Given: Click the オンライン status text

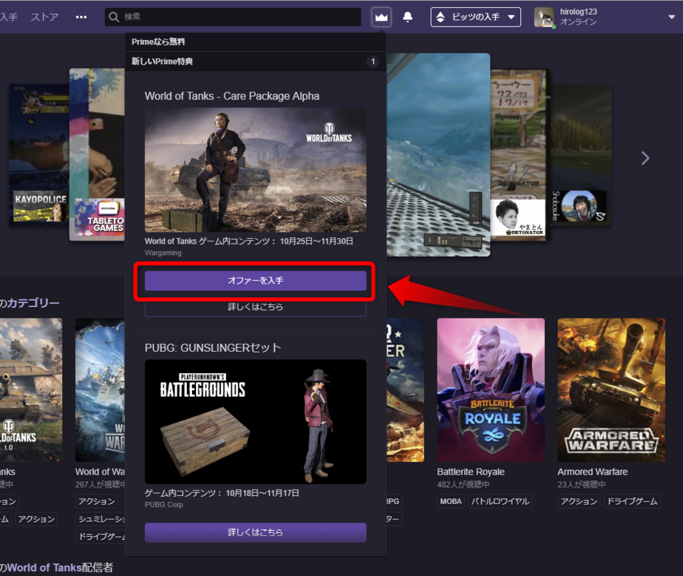Looking at the screenshot, I should pyautogui.click(x=578, y=22).
